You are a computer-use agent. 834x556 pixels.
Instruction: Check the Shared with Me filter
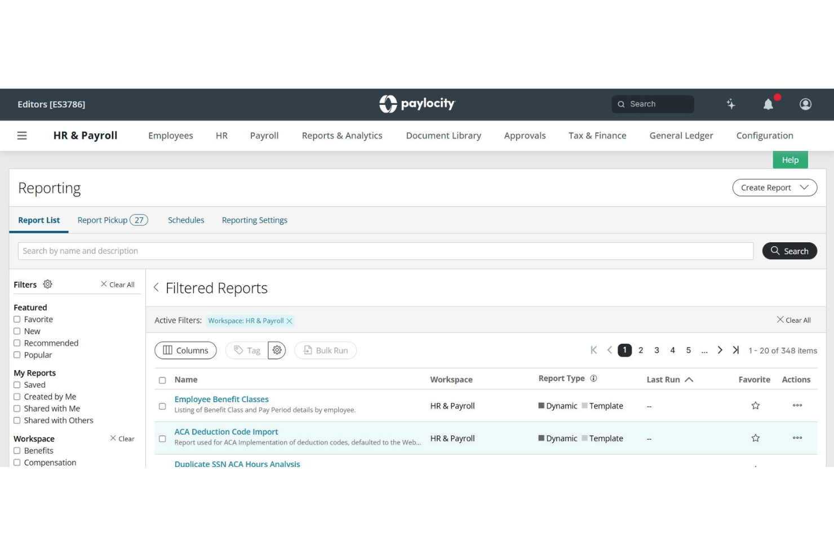click(17, 408)
